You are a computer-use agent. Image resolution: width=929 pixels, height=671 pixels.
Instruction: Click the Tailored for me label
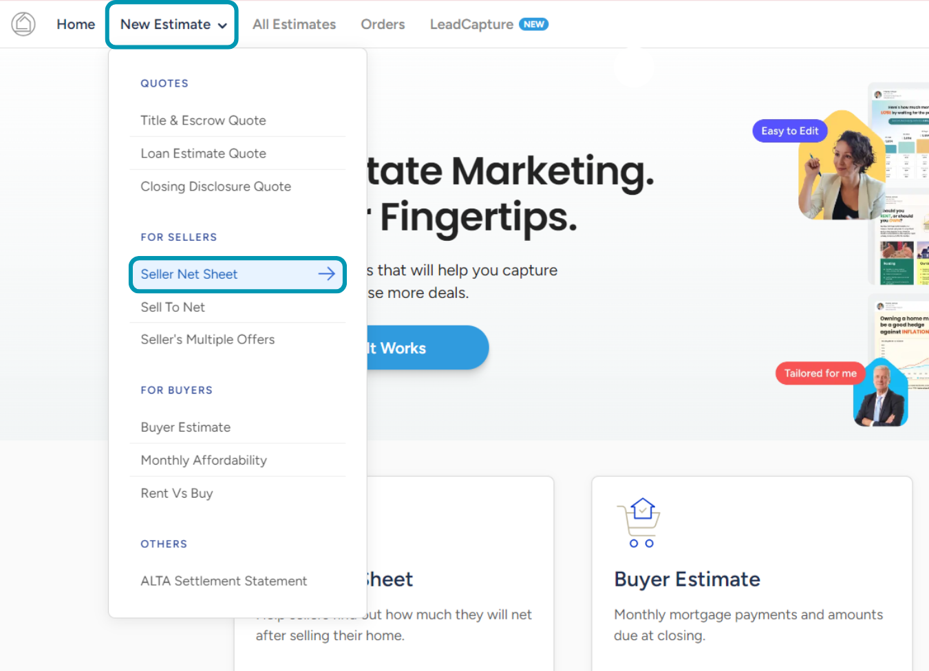click(x=820, y=373)
